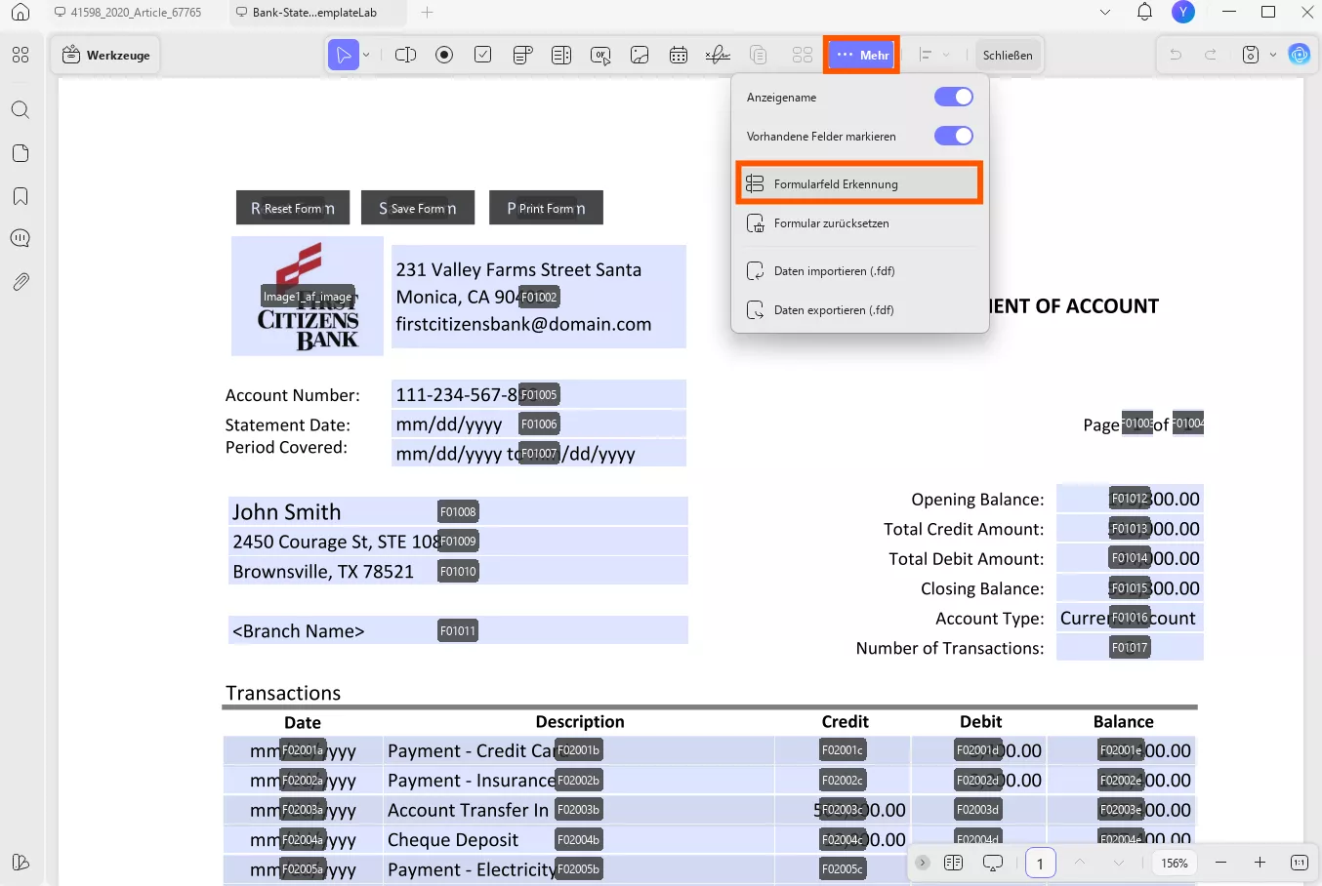Choose Daten exportieren (.fdf)
The image size is (1322, 886).
(x=833, y=310)
